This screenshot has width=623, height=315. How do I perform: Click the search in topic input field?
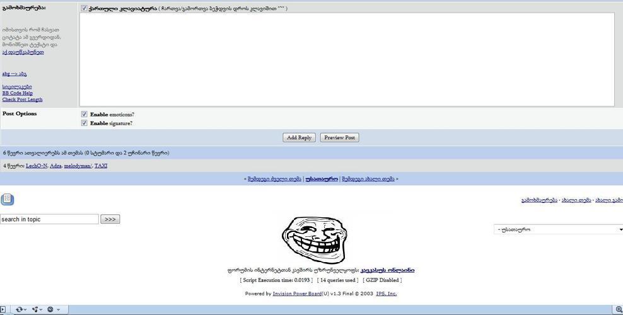pyautogui.click(x=49, y=219)
